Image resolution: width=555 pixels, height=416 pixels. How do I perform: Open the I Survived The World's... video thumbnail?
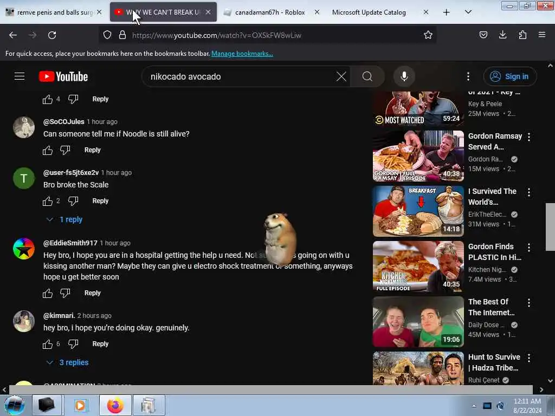(418, 211)
